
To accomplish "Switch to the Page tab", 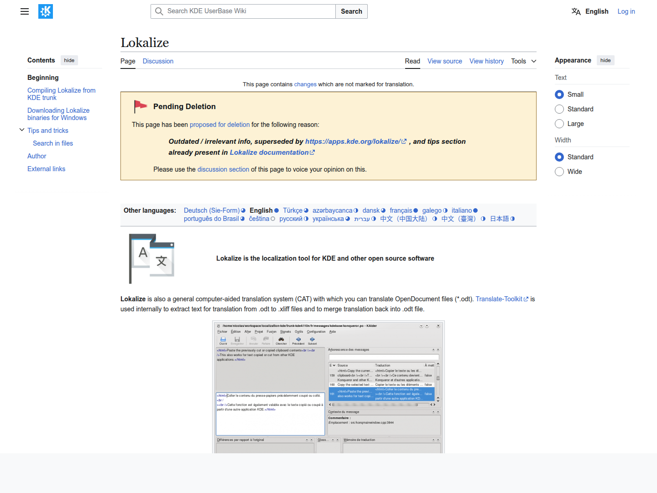I will [x=128, y=61].
